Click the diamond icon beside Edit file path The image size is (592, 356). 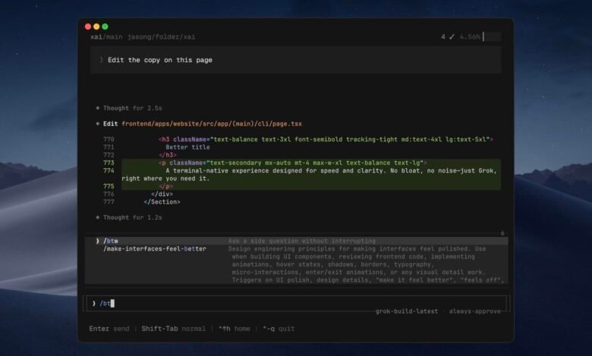pyautogui.click(x=98, y=123)
